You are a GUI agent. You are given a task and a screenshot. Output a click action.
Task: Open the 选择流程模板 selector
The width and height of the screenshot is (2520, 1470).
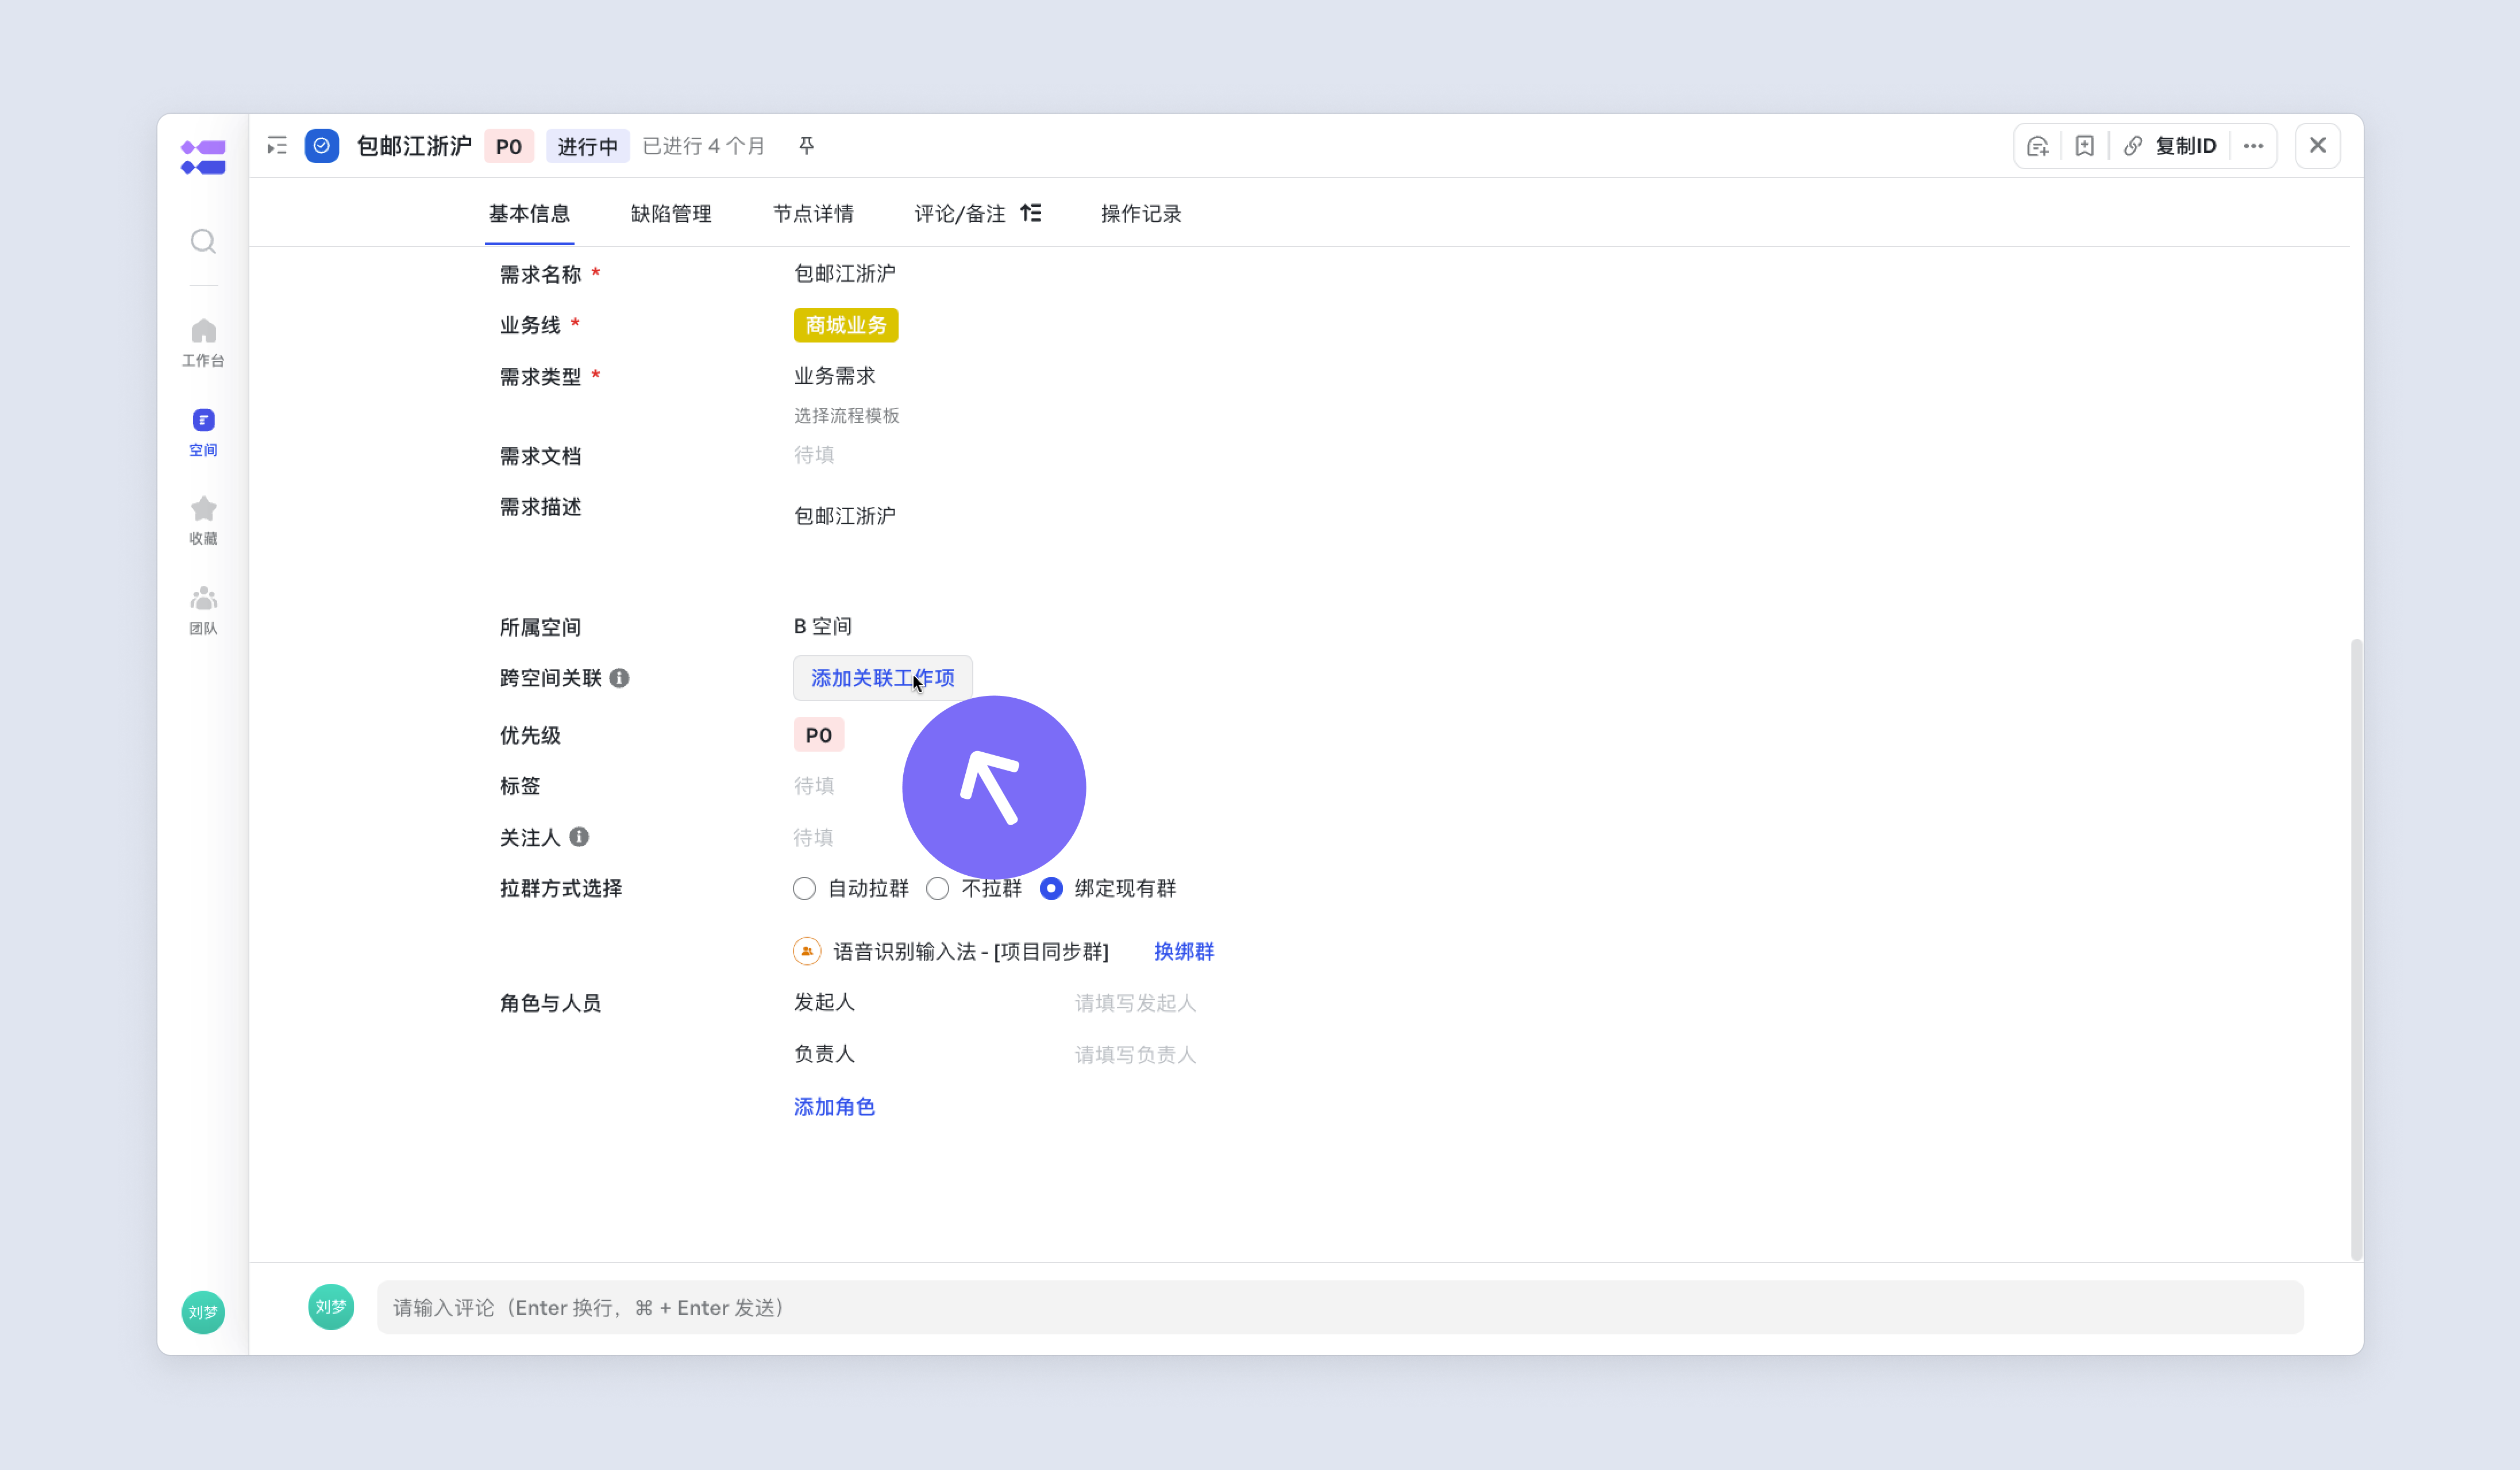click(x=847, y=415)
